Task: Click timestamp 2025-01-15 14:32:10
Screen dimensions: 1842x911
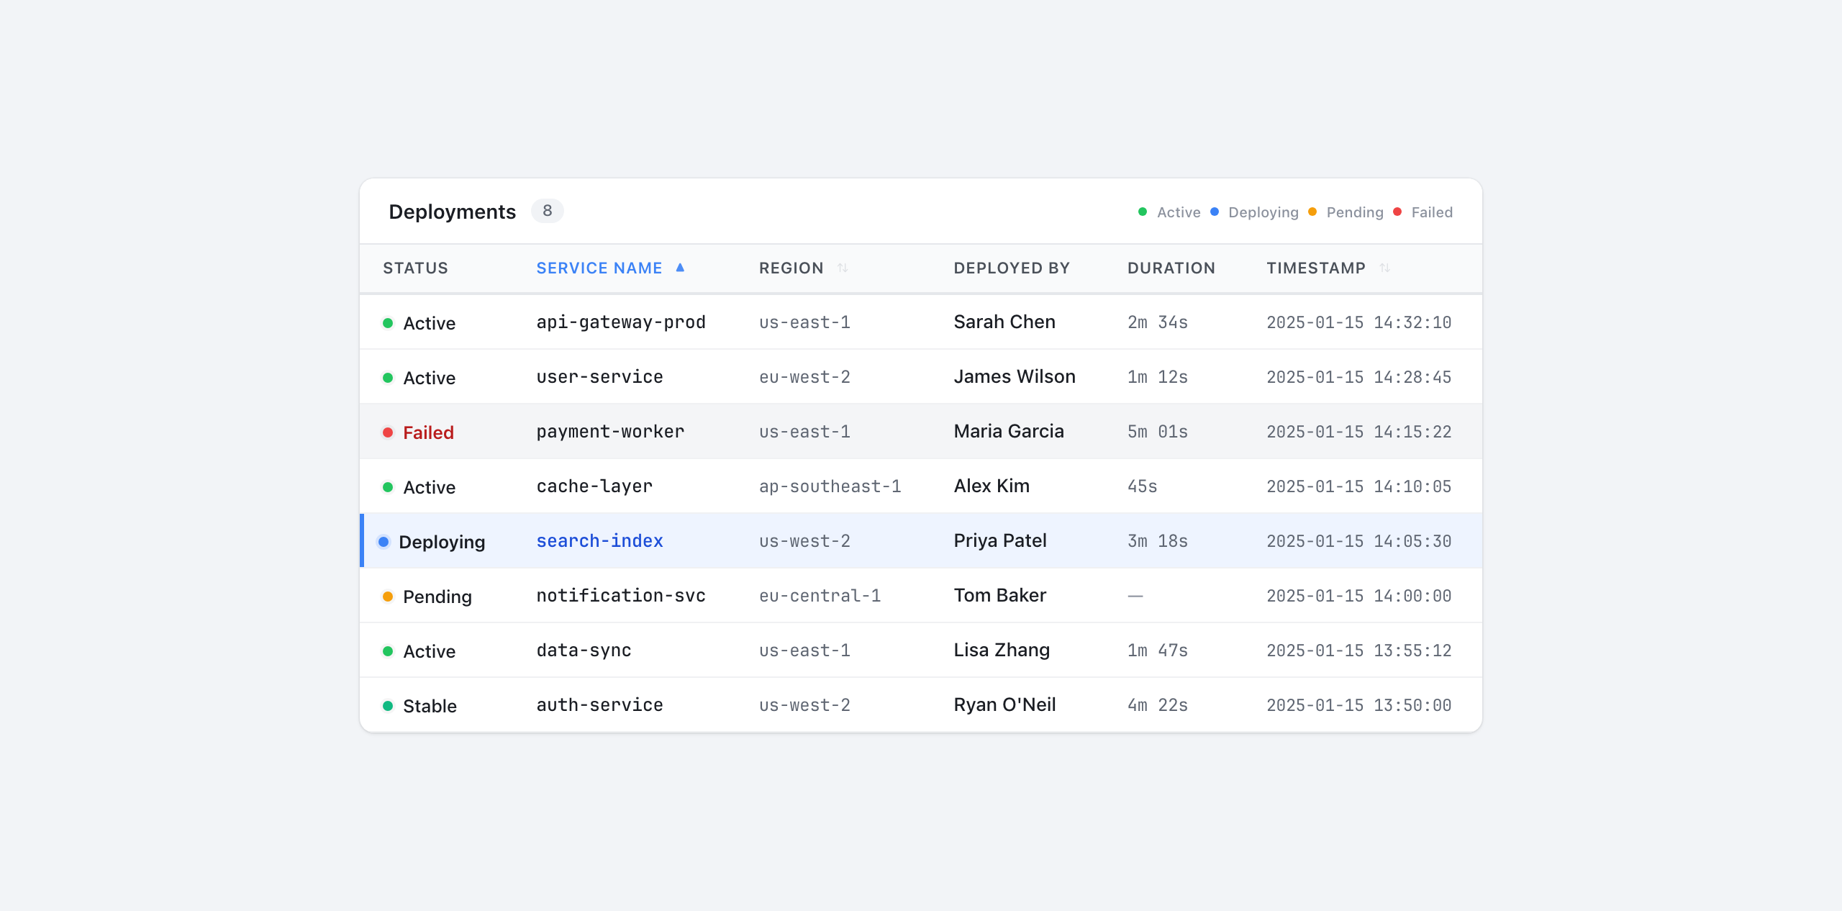Action: [x=1358, y=323]
